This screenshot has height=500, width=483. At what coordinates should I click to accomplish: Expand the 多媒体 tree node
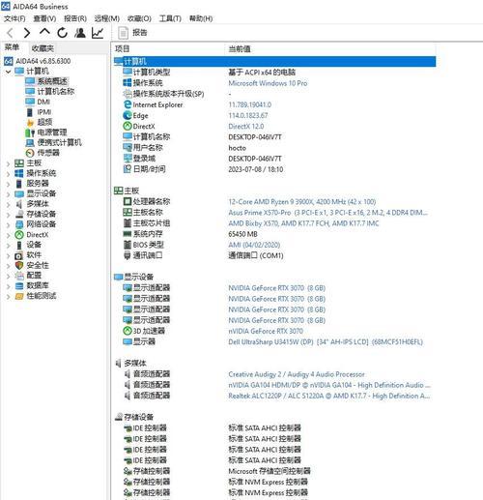pyautogui.click(x=8, y=204)
